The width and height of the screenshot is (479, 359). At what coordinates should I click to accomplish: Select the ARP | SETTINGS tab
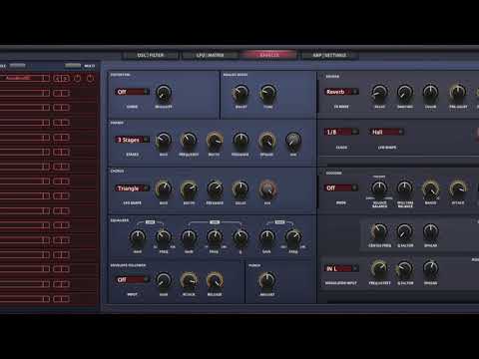(x=329, y=55)
